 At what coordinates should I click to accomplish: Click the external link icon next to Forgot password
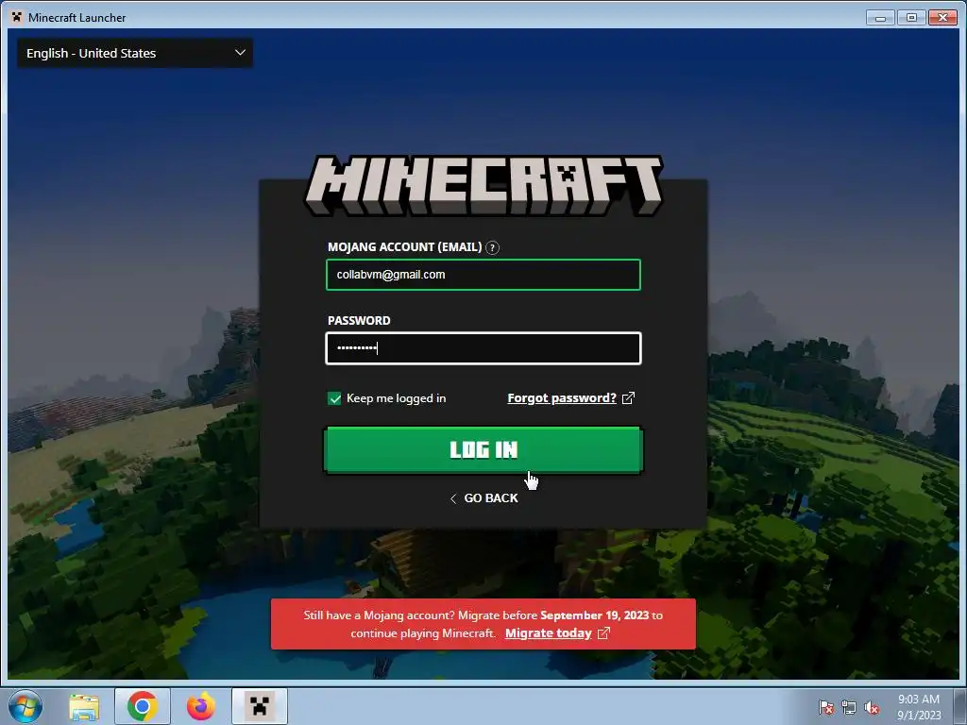(x=628, y=398)
